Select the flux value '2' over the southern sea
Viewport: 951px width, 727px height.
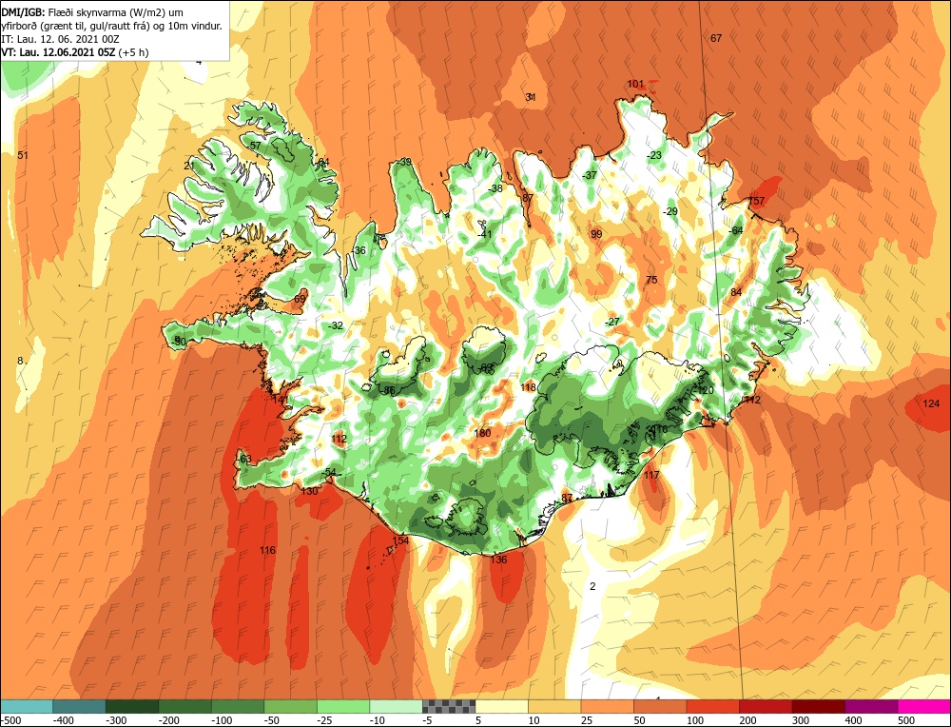coord(592,586)
